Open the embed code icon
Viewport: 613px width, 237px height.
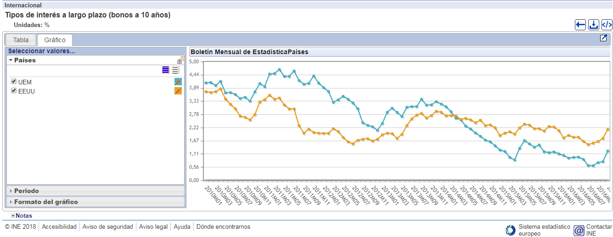point(607,25)
